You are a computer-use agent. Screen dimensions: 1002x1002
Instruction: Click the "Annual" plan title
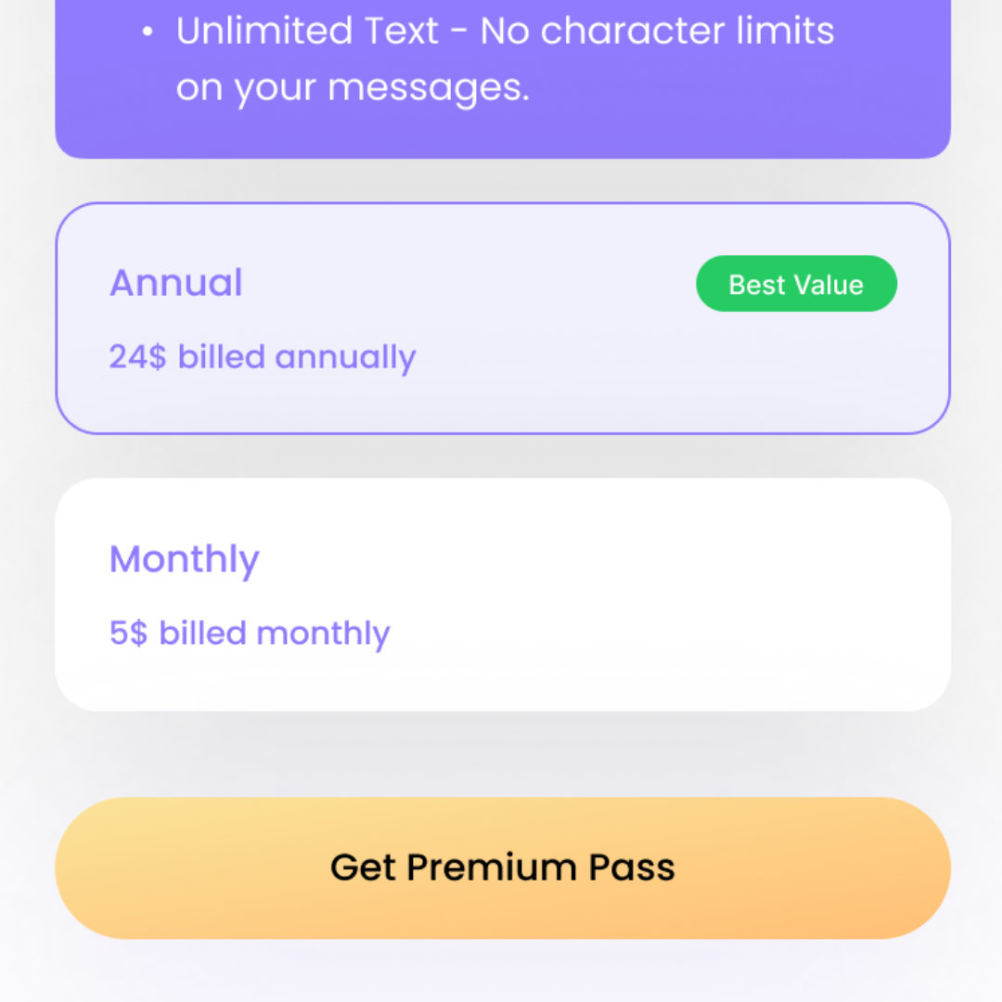click(176, 283)
